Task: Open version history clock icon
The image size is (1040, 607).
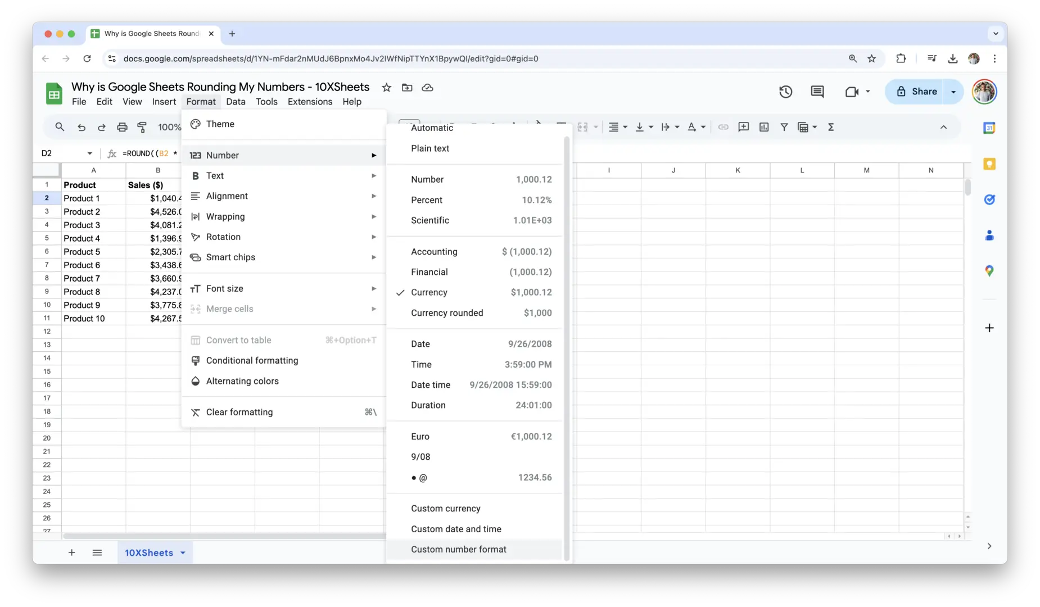Action: click(x=785, y=92)
